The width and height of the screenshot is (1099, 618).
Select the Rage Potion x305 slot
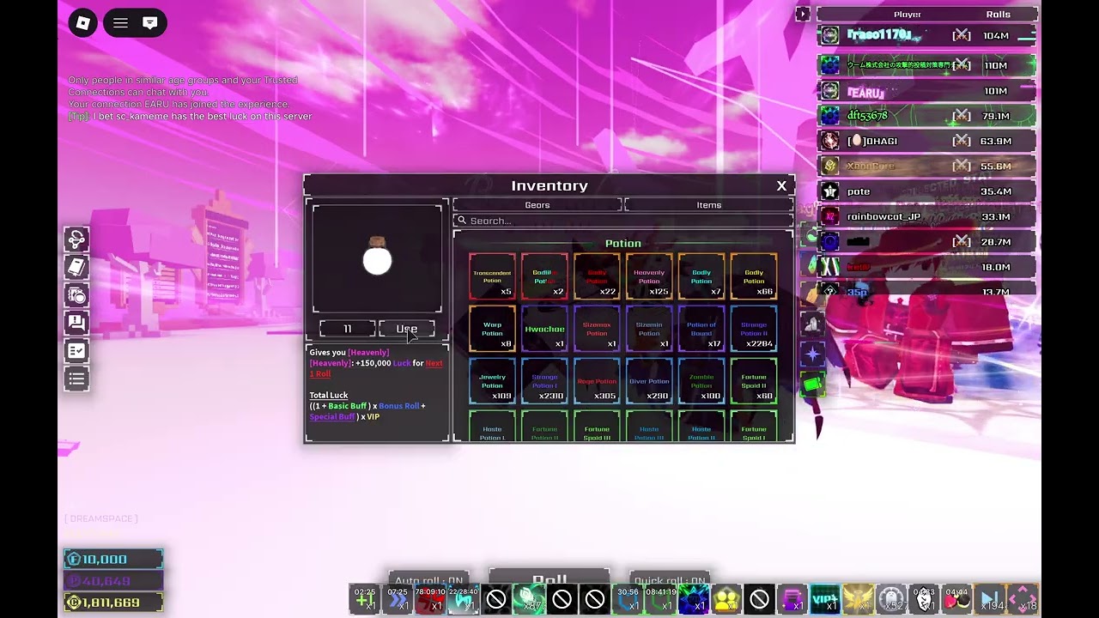tap(597, 381)
